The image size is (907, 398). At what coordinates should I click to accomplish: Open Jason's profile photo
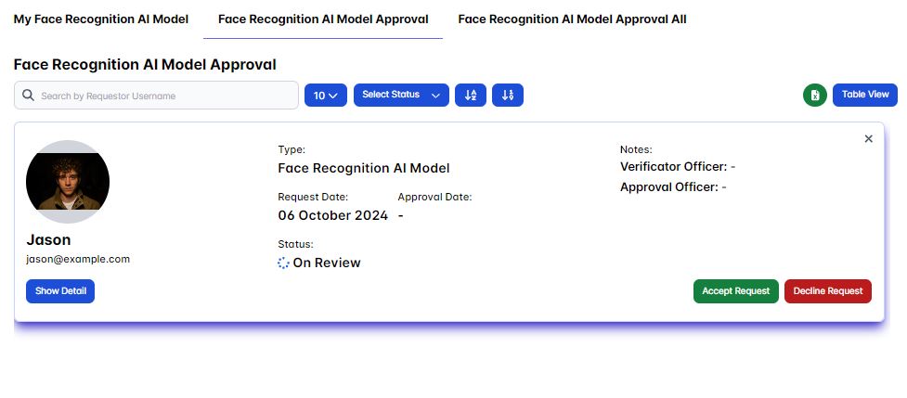[68, 182]
